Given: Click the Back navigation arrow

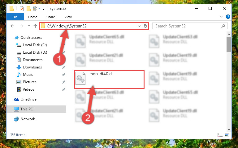Looking at the screenshot, I should click(12, 26).
